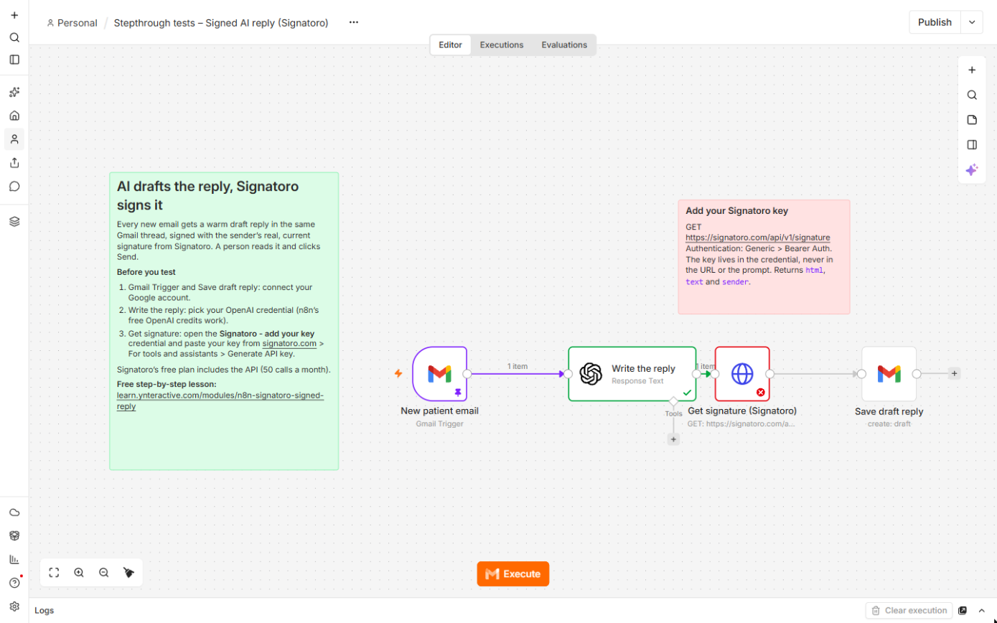This screenshot has width=997, height=623.
Task: Click the Clear execution button
Action: [909, 611]
